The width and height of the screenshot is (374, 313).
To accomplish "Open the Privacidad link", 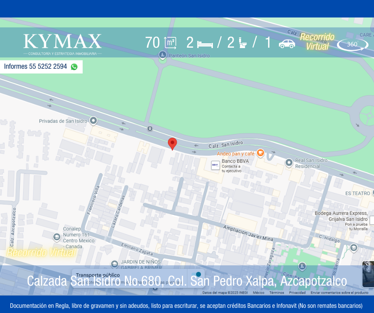I will (x=297, y=292).
